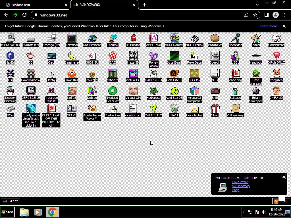Launch Doctor Marburg icon
Viewport: 291px width, 218px height.
[x=10, y=95]
